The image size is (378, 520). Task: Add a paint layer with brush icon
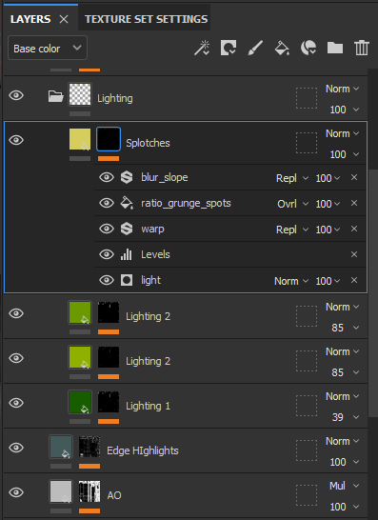(x=255, y=48)
